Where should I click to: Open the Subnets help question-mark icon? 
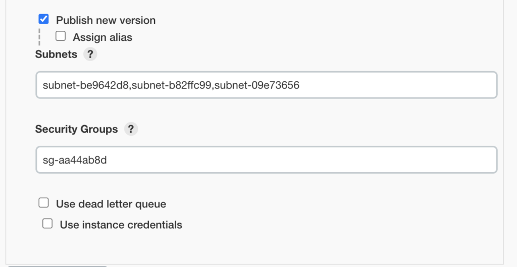click(89, 54)
